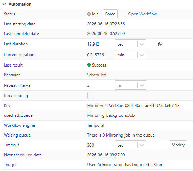Open the Repeat interval unit dropdown
This screenshot has width=193, height=171.
click(x=131, y=85)
